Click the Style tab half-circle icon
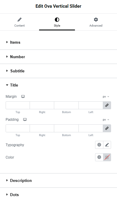117x202 pixels. pos(57,20)
